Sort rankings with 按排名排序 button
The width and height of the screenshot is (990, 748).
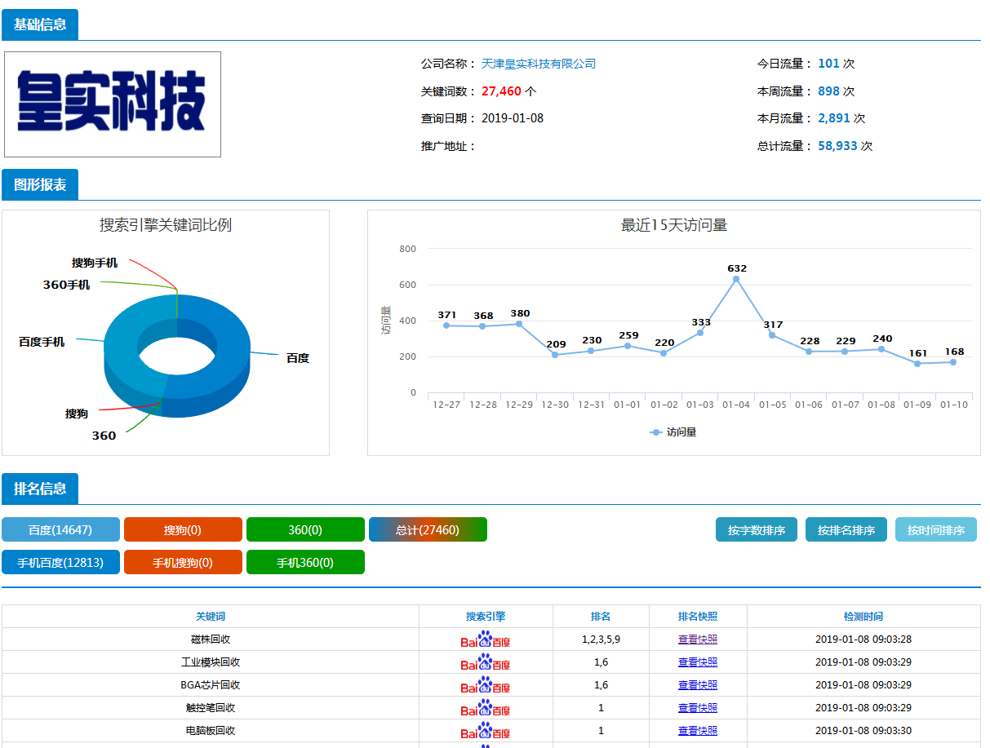point(846,529)
